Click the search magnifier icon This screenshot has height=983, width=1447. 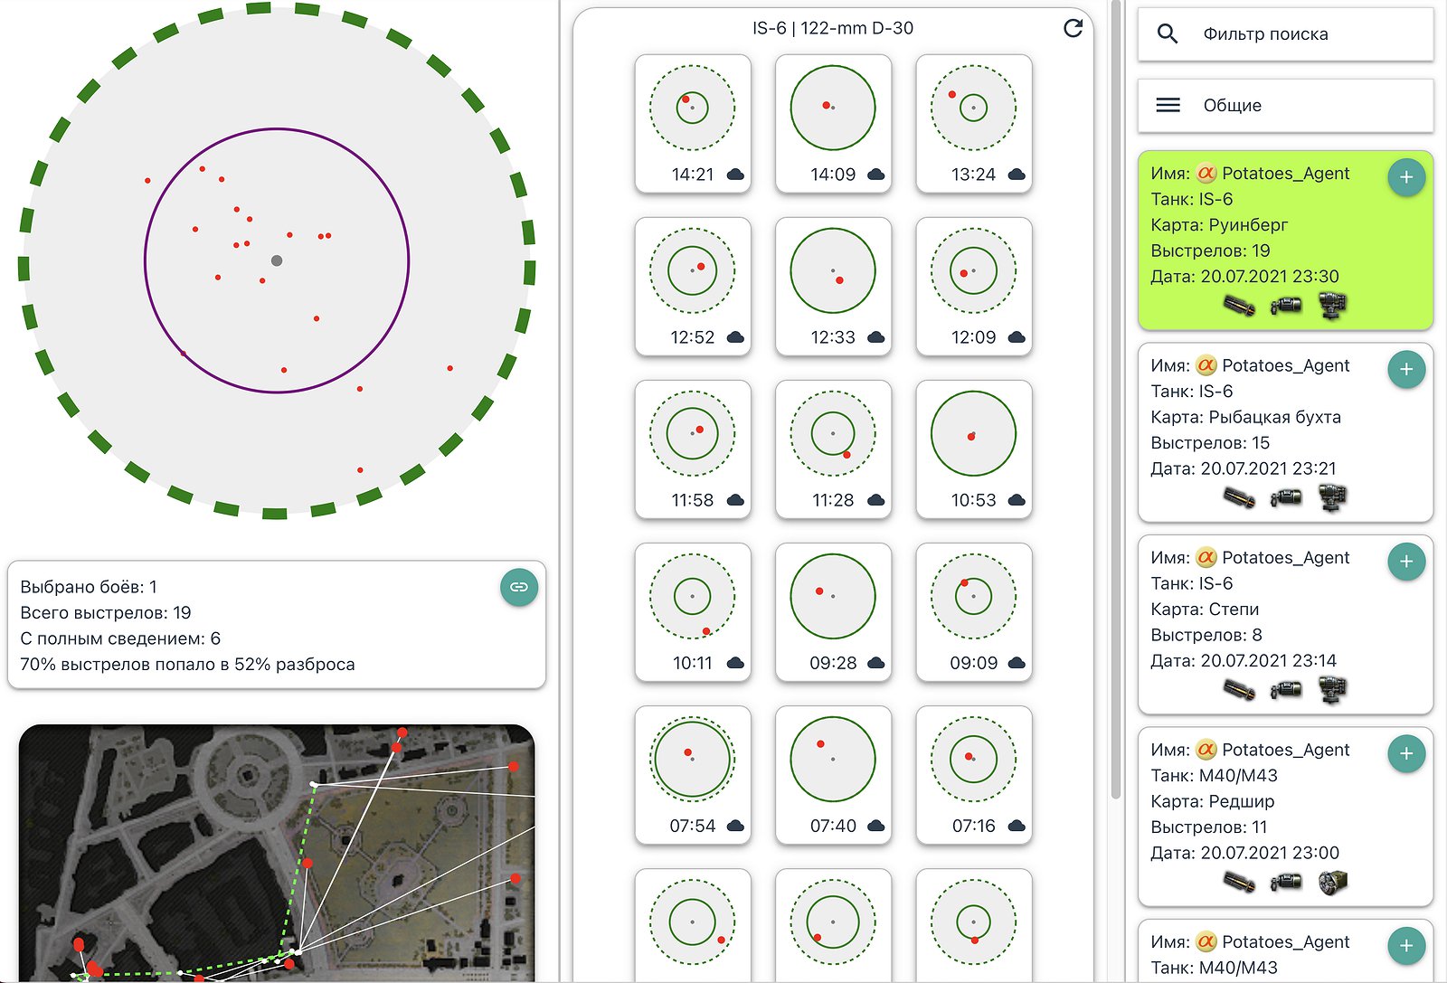coord(1168,34)
